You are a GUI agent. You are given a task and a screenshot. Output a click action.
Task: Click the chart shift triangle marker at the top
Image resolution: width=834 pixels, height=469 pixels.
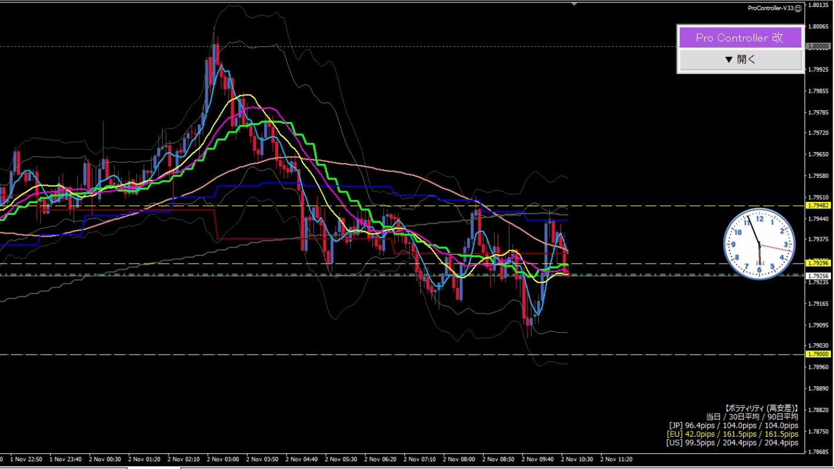pyautogui.click(x=574, y=3)
